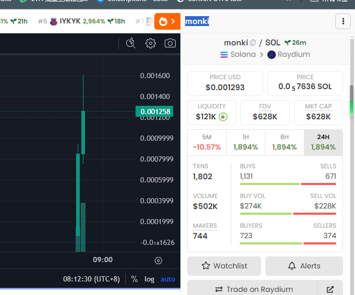The width and height of the screenshot is (355, 295).
Task: Click Trade on Raydium button
Action: click(x=252, y=289)
